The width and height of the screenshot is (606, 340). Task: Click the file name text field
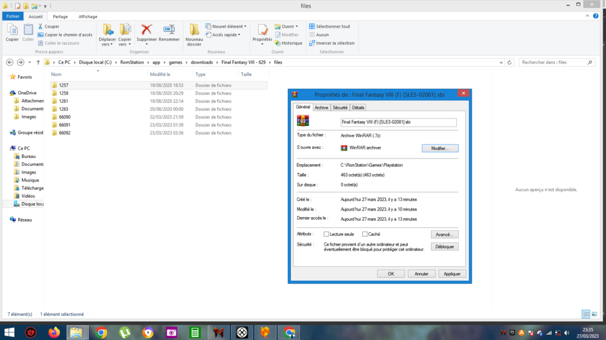pos(398,122)
